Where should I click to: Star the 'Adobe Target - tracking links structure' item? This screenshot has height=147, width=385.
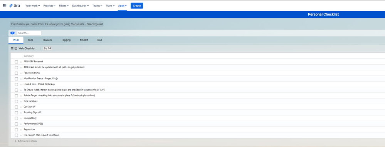[21, 96]
